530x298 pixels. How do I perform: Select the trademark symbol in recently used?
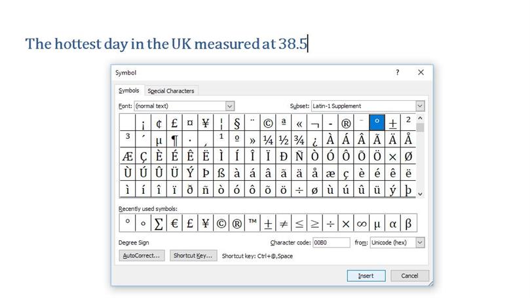[x=252, y=223]
